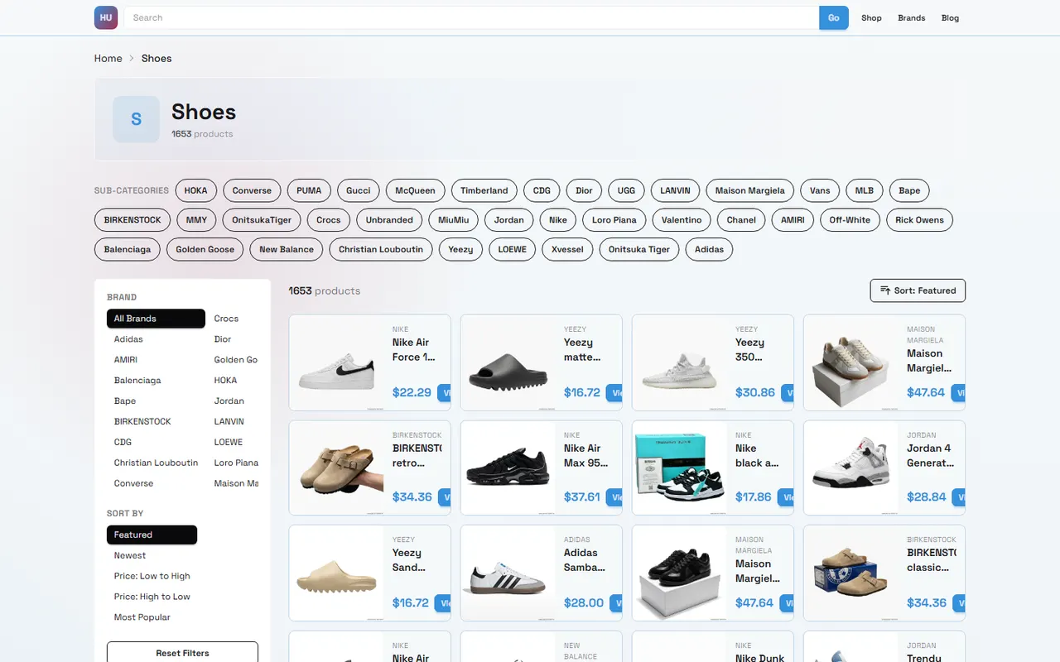
Task: Open the Adidas Samba product image
Action: pos(508,573)
